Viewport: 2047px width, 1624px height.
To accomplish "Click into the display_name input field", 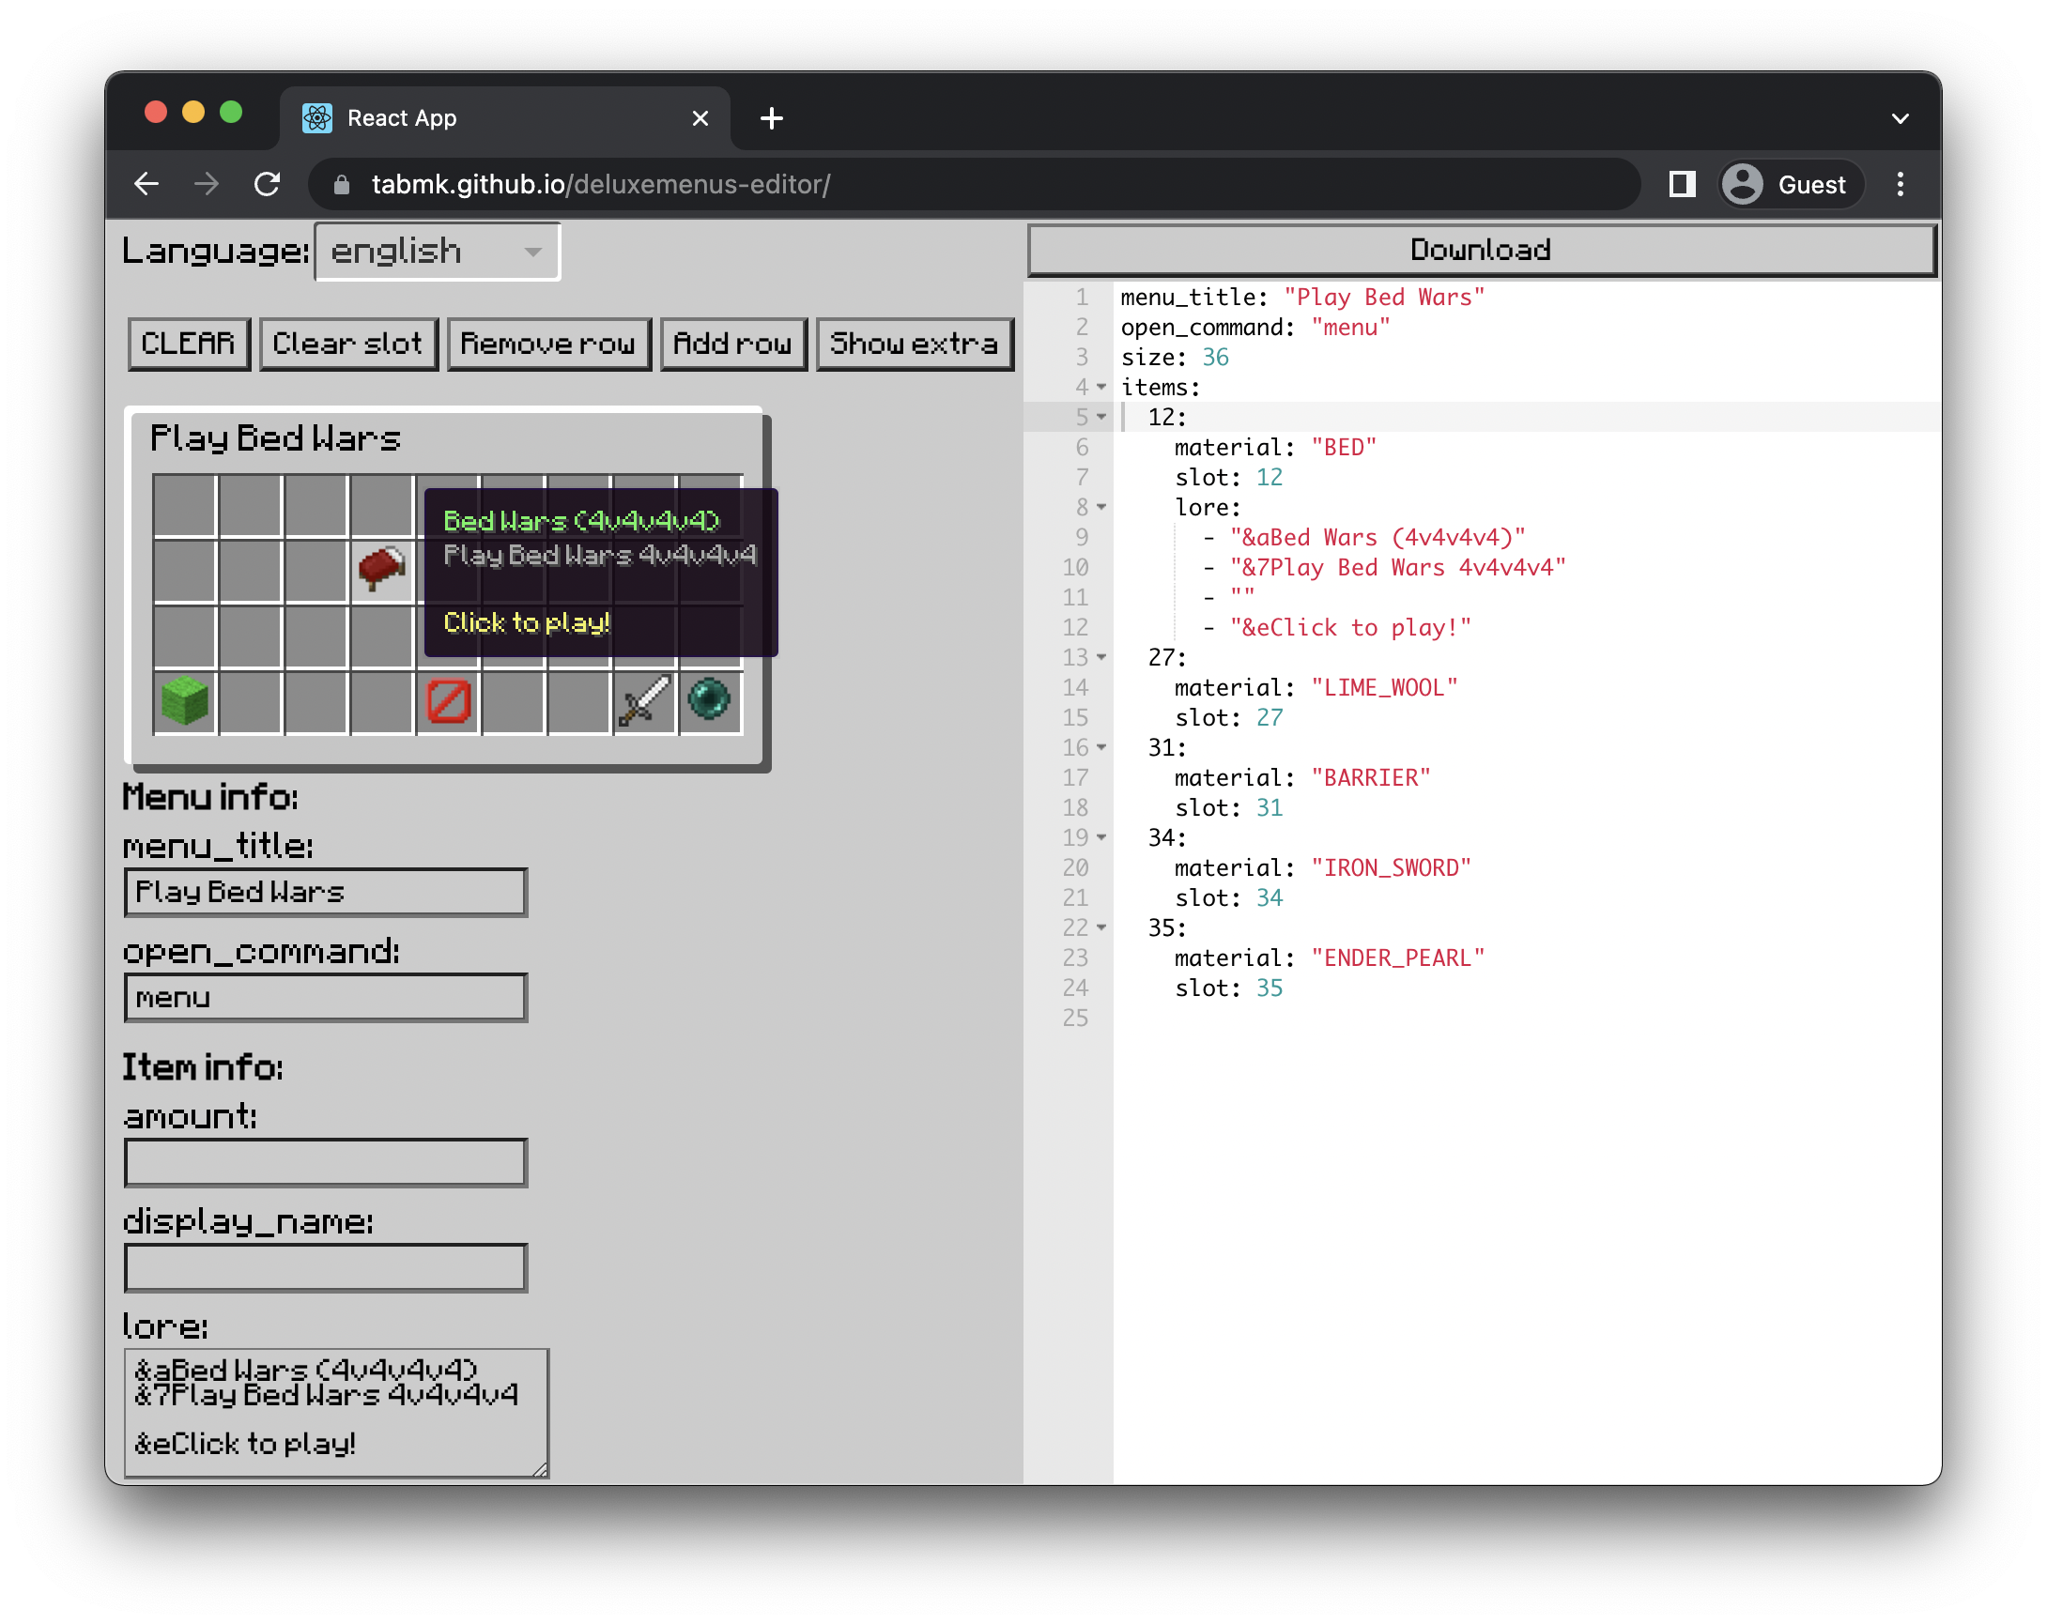I will pos(326,1268).
